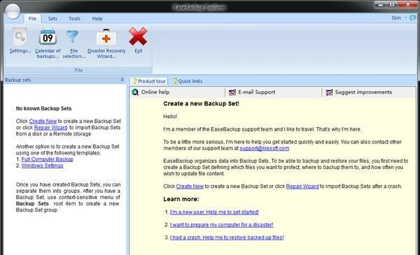The width and height of the screenshot is (420, 255).
Task: Click the File group label under ribbon
Action: [78, 70]
